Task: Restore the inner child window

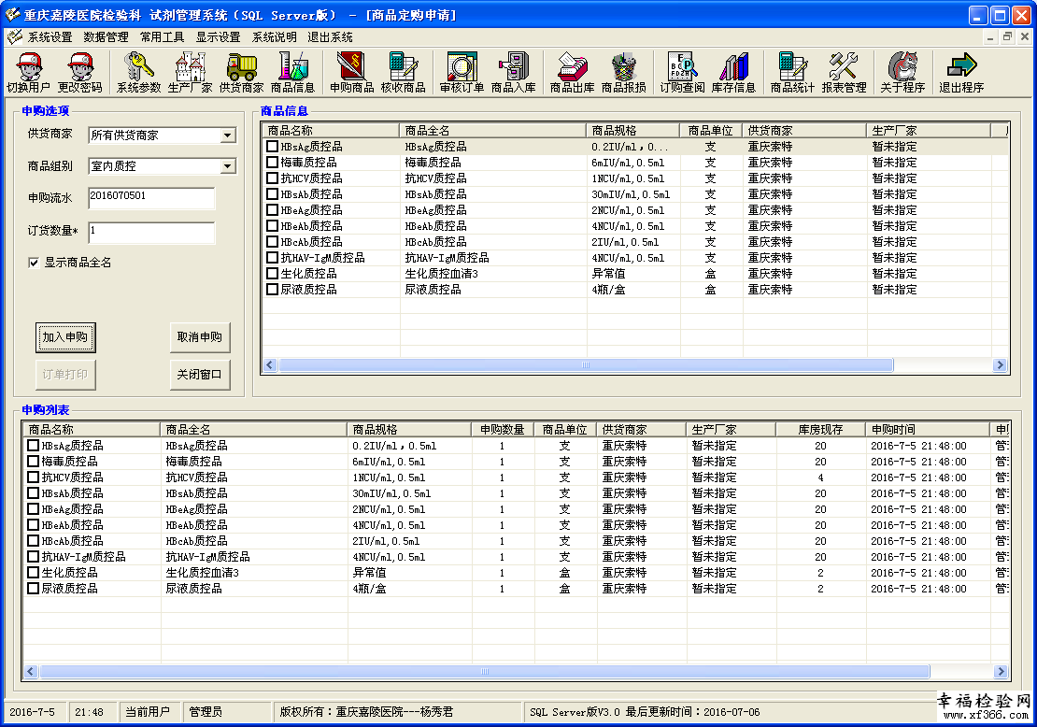Action: (x=1006, y=37)
